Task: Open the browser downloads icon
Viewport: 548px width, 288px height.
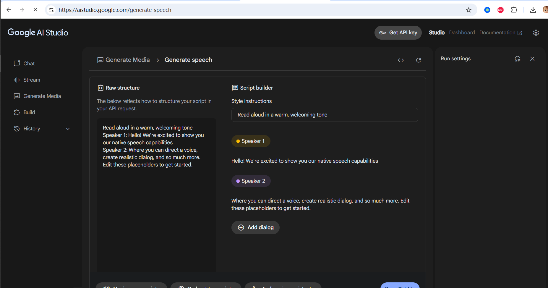Action: [x=533, y=10]
